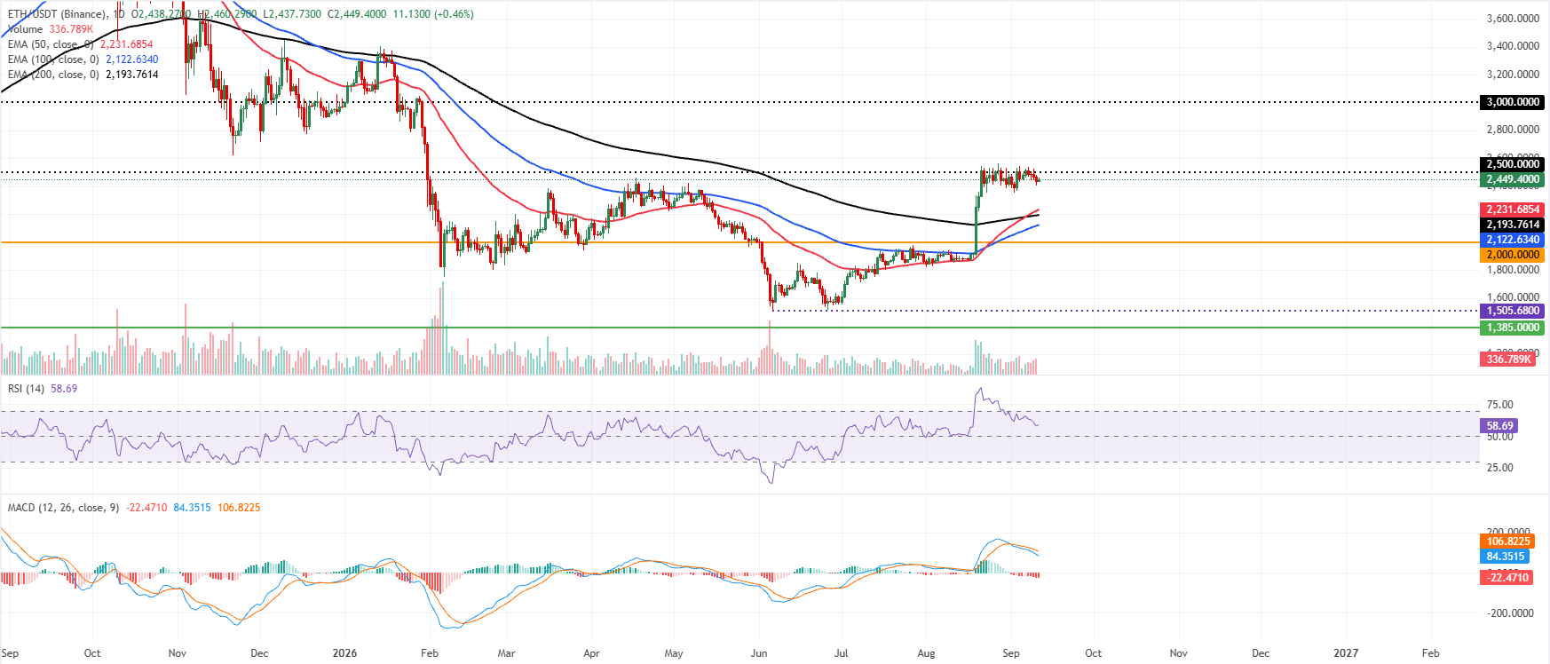Click the black 2,193.7614 EMA 200 price tag
Image resolution: width=1550 pixels, height=664 pixels.
point(1513,225)
